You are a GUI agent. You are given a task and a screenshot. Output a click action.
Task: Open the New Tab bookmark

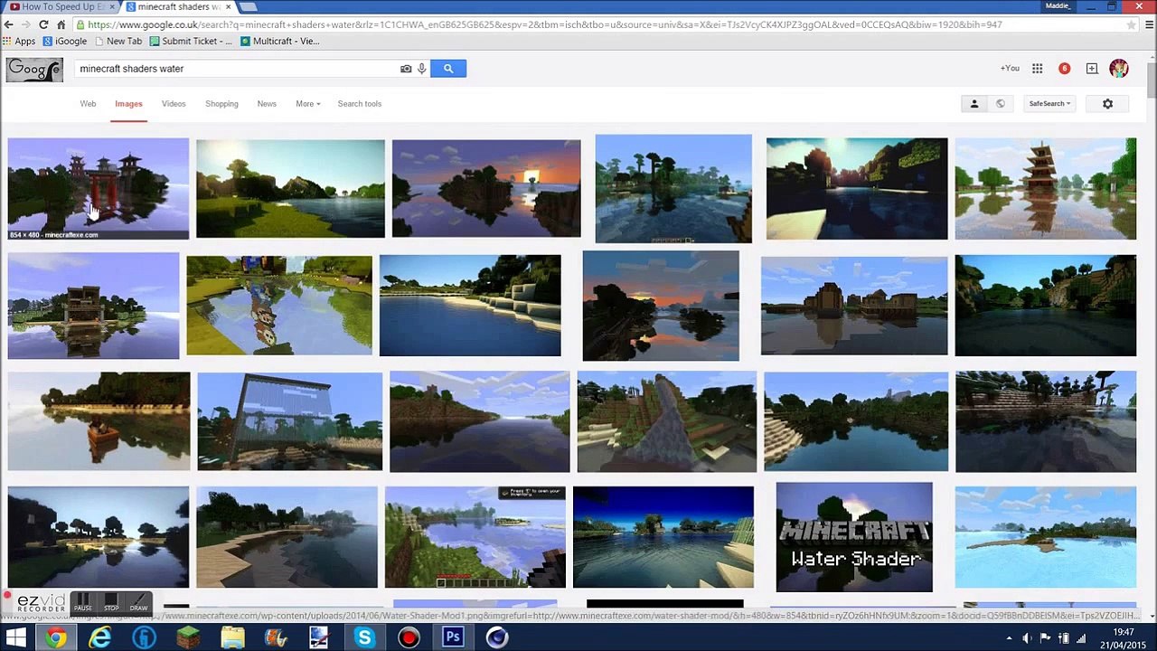coord(118,42)
